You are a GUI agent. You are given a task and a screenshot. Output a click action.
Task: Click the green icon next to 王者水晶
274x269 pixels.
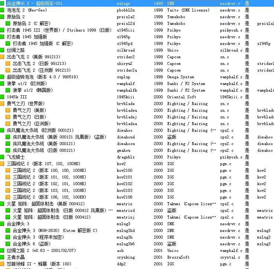(2, 257)
